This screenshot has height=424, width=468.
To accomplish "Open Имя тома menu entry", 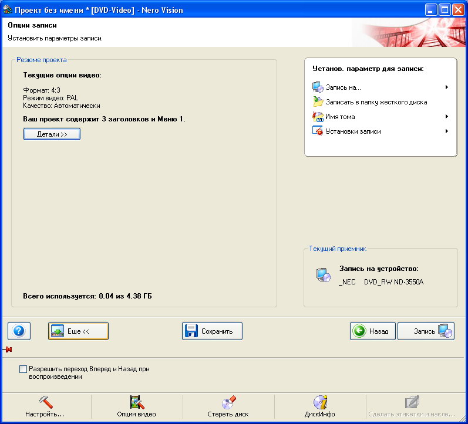I will point(381,116).
